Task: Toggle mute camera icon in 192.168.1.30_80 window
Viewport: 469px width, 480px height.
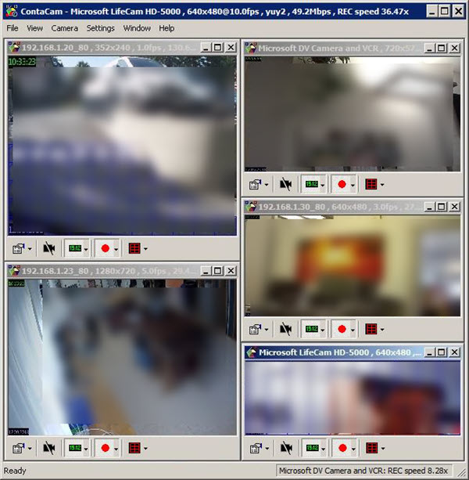Action: click(285, 329)
